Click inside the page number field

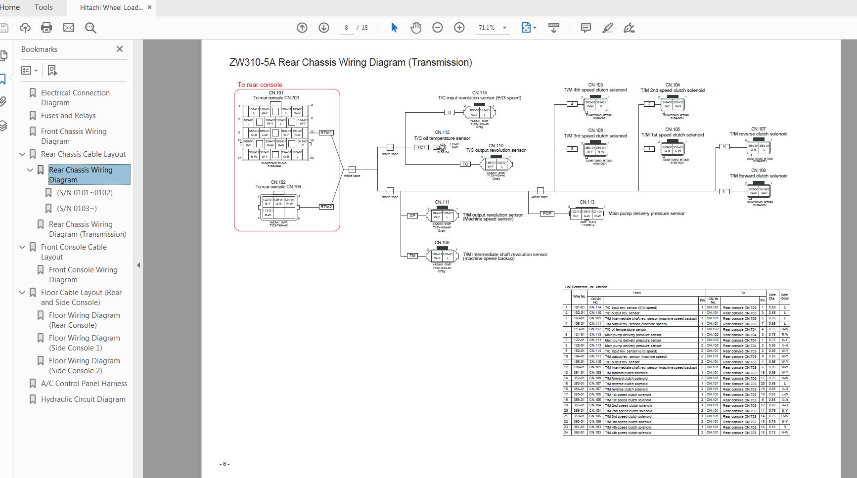tap(346, 28)
